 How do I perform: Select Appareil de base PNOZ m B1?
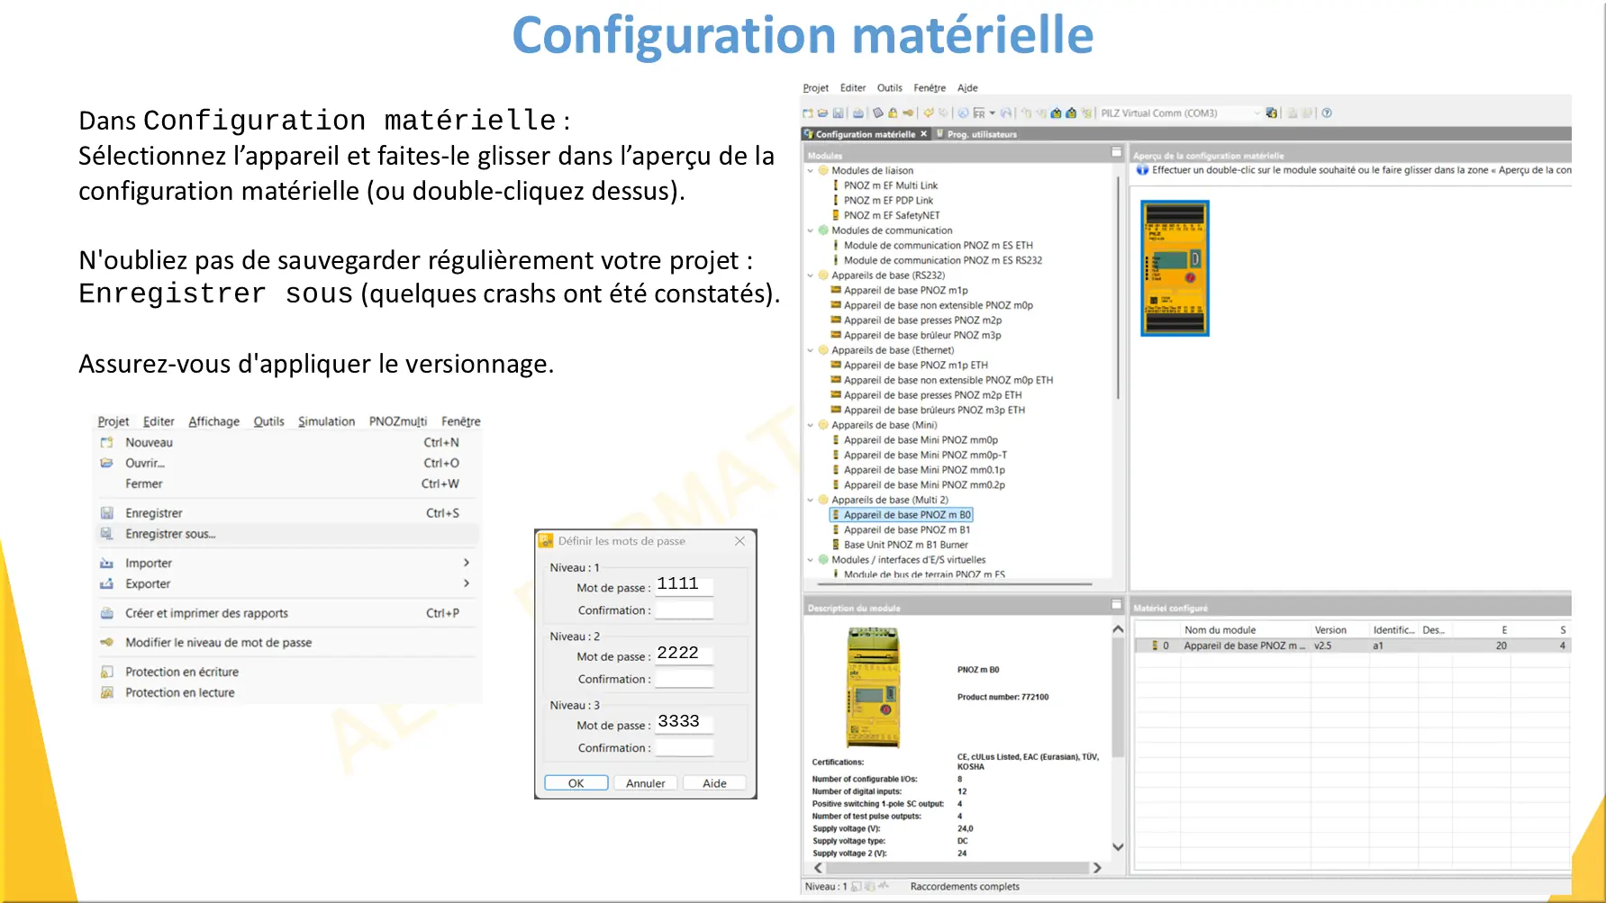(906, 530)
